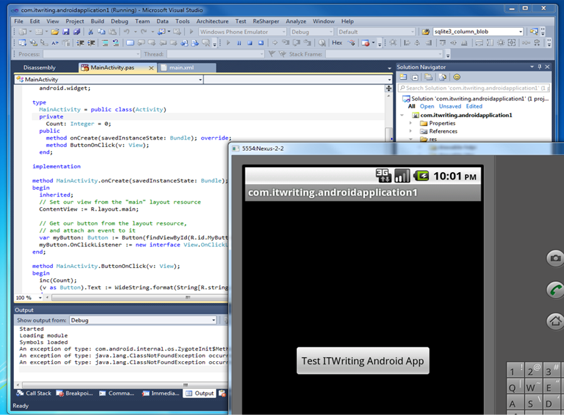Viewport: 564px width, 415px height.
Task: Switch to the main.xml tab
Action: click(x=181, y=68)
